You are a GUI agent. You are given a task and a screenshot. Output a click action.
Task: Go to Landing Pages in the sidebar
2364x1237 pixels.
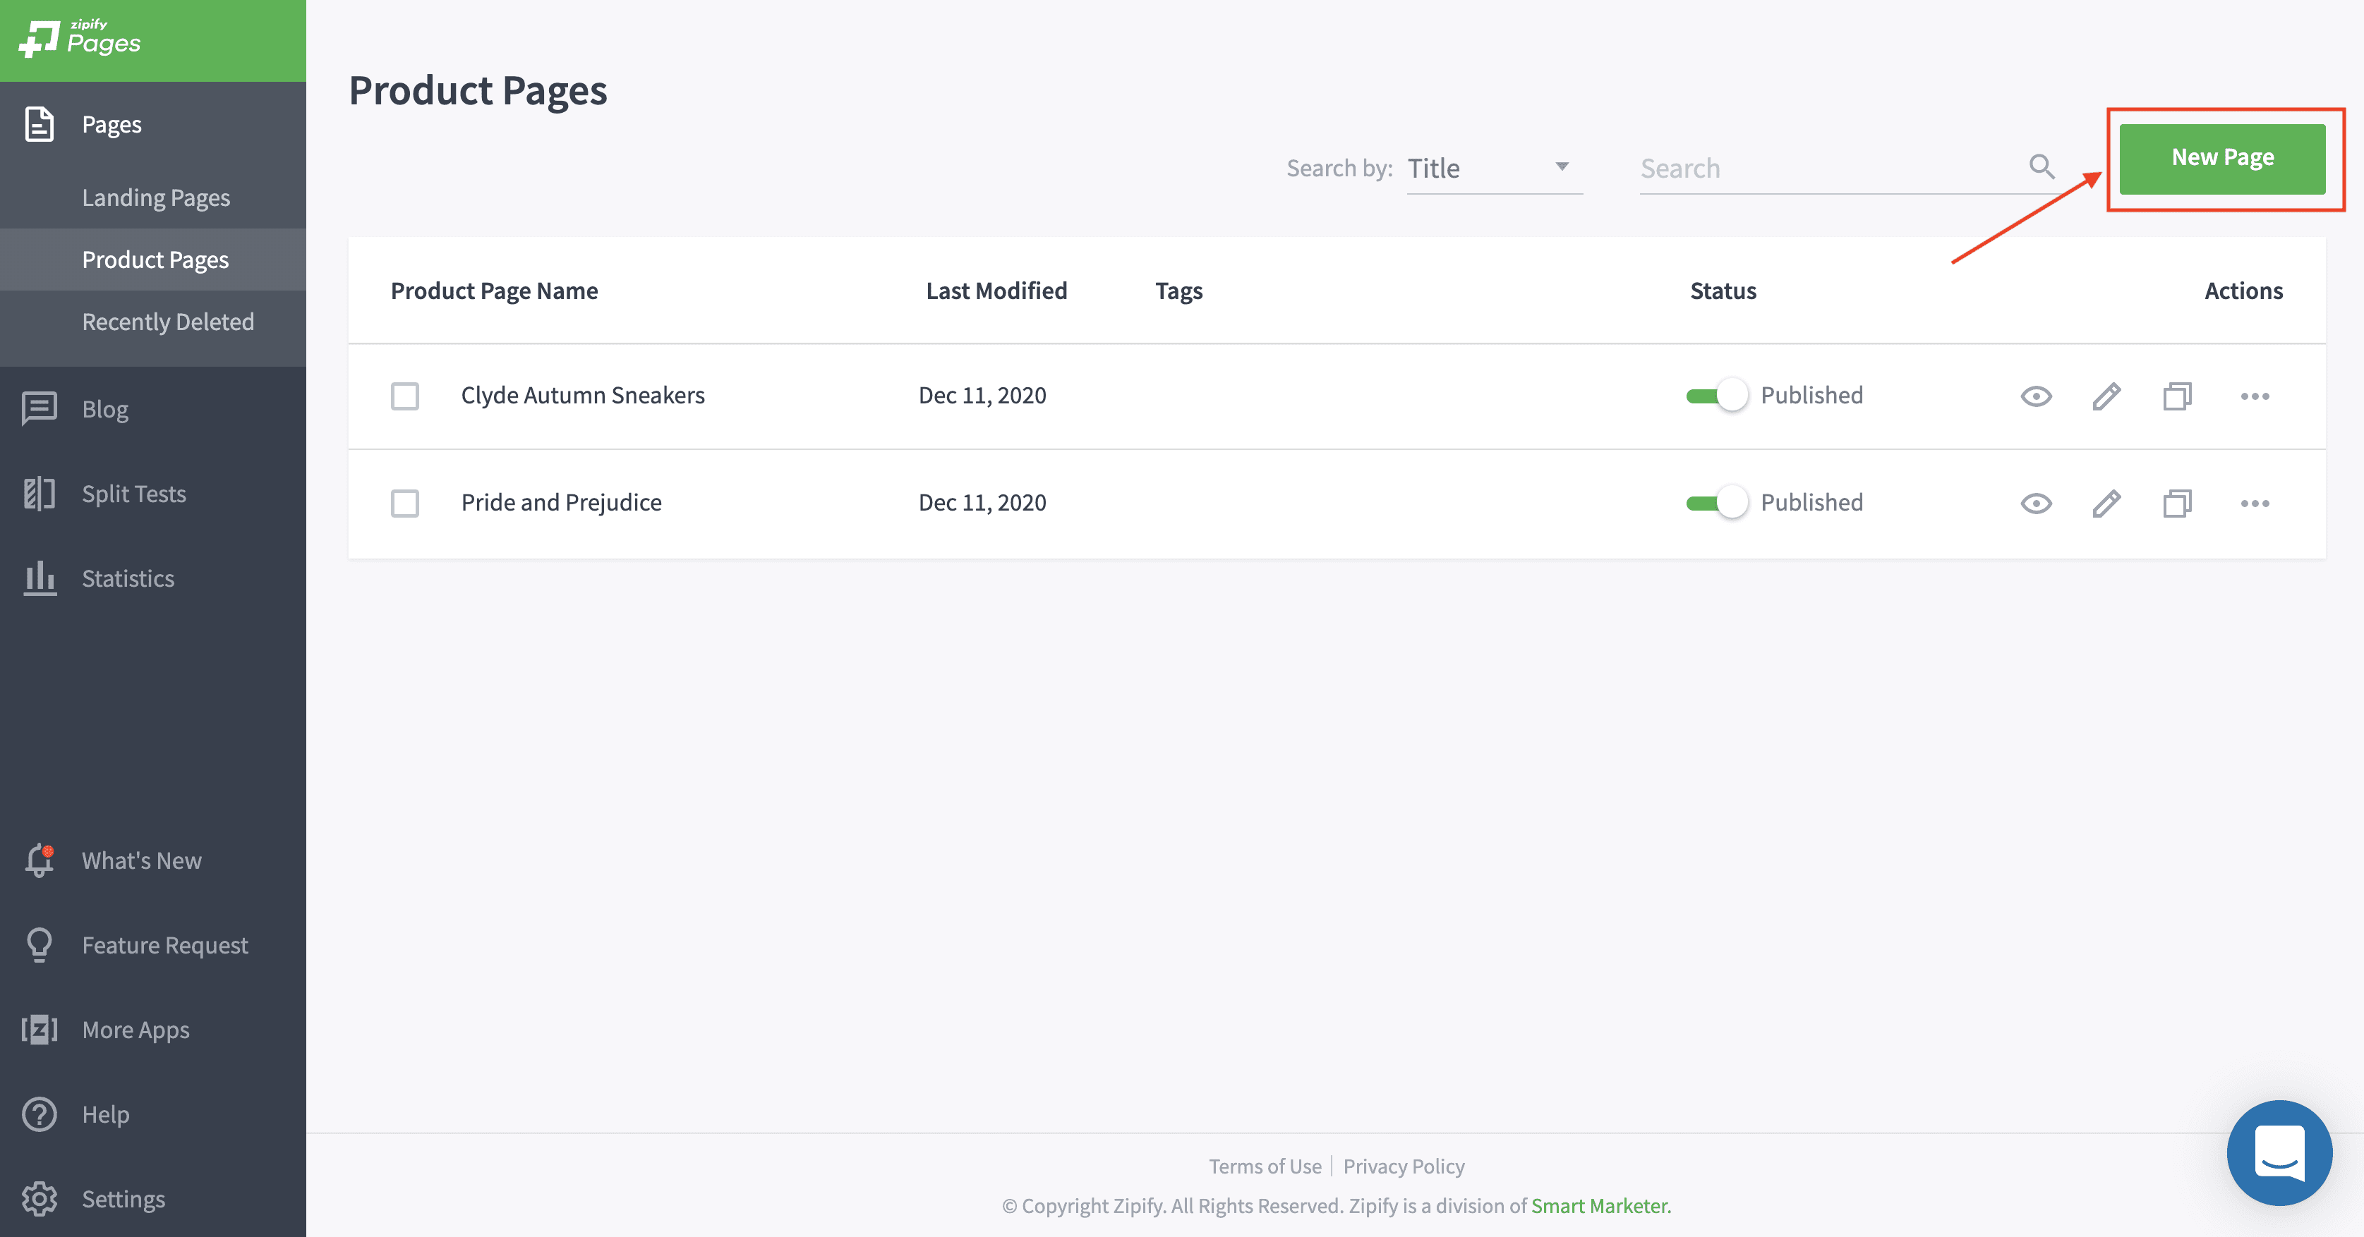(x=156, y=198)
